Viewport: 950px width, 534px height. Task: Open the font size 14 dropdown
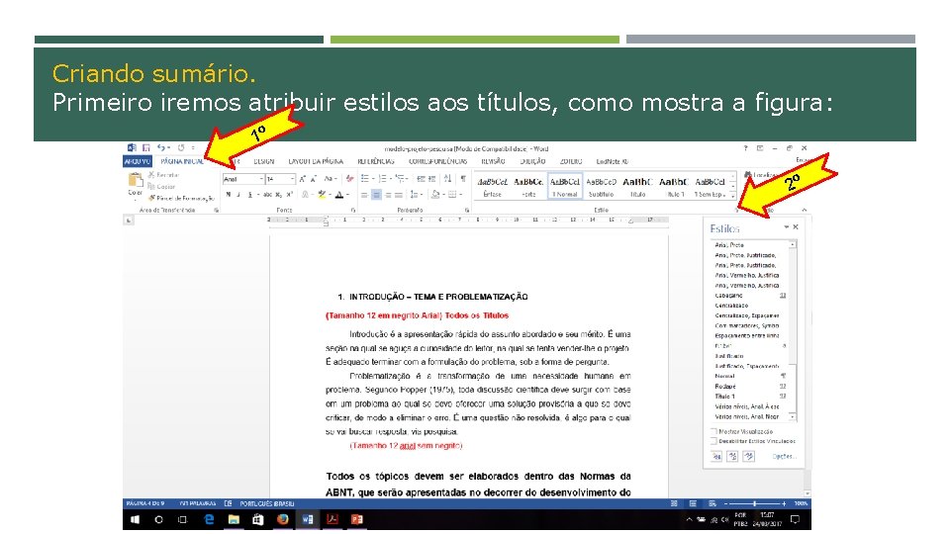point(292,179)
